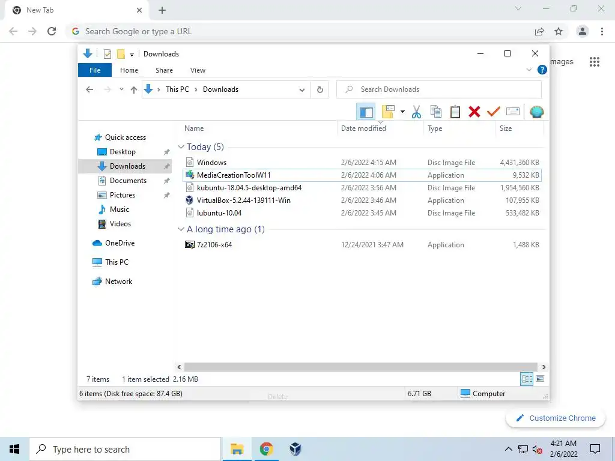Viewport: 615px width, 461px height.
Task: Click the red X Delete icon
Action: pyautogui.click(x=474, y=112)
